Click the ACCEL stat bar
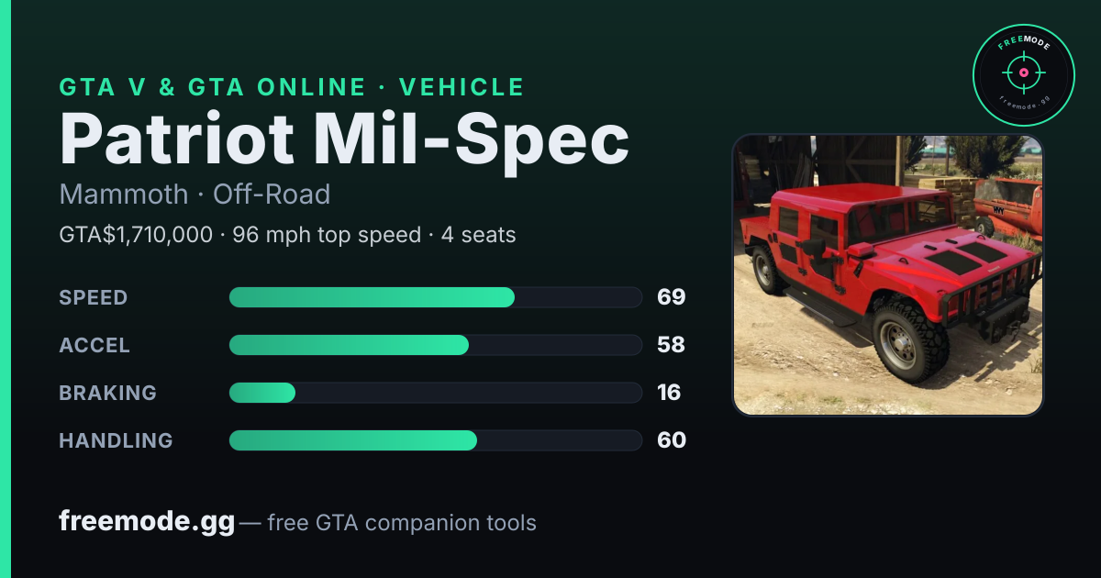1101x578 pixels. tap(435, 345)
